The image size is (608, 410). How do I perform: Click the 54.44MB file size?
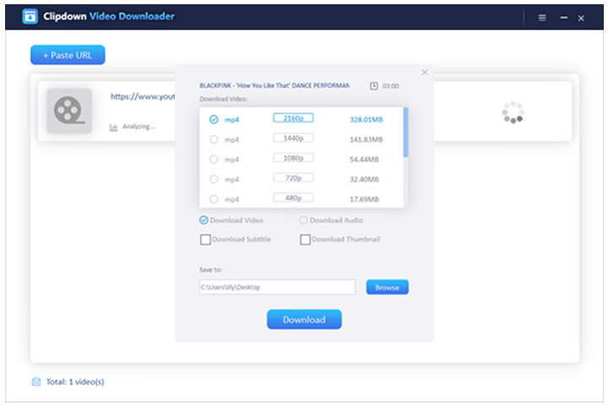(364, 159)
